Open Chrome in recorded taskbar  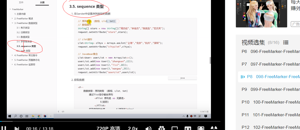coord(39,116)
